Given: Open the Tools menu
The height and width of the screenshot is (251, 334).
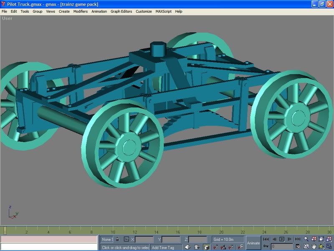Looking at the screenshot, I should coord(25,12).
